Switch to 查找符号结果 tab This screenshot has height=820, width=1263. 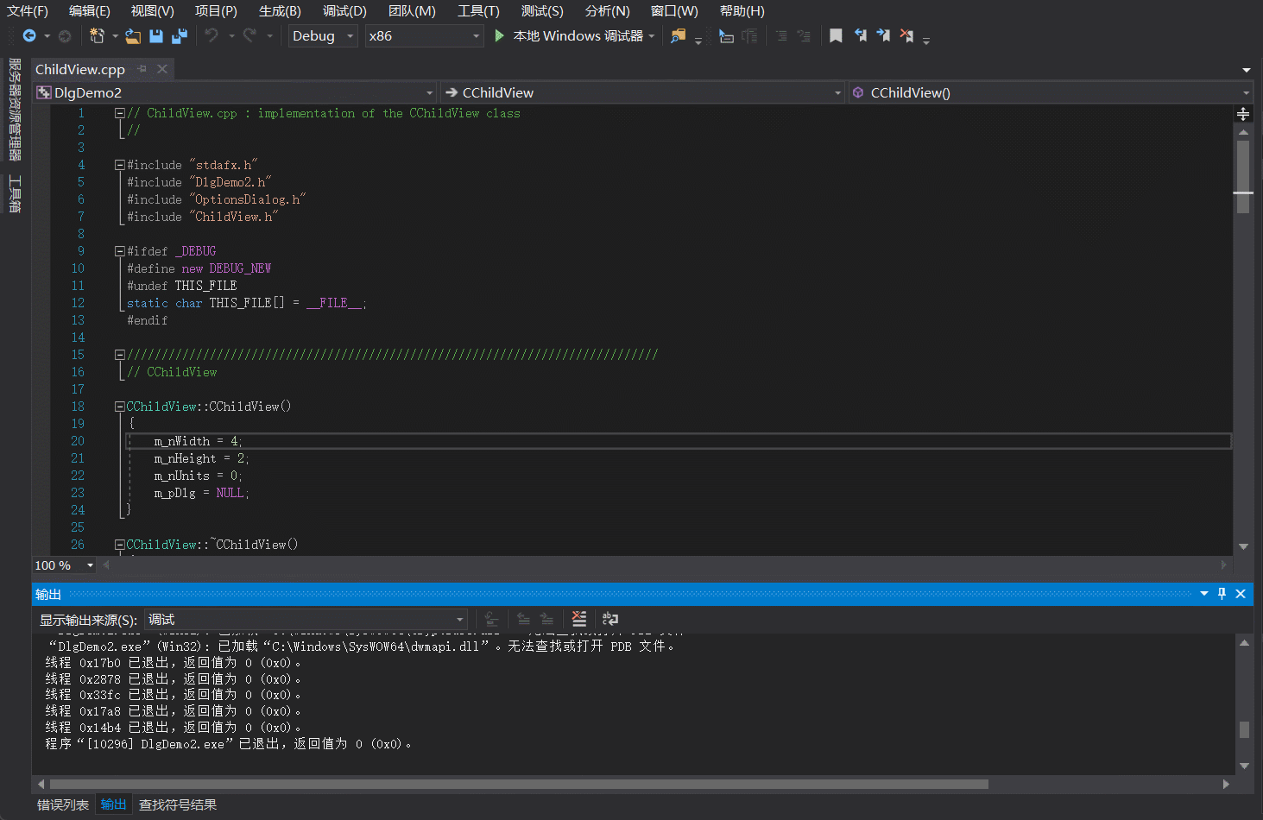178,804
